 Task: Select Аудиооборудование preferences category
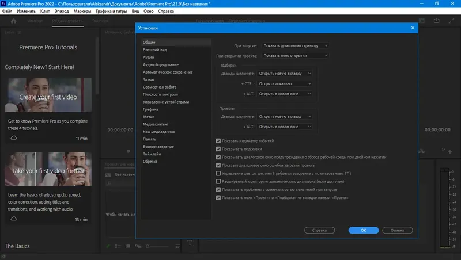(176, 64)
